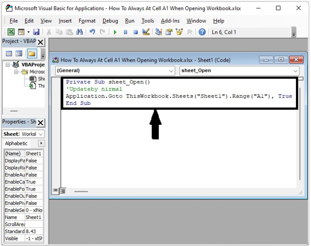This screenshot has width=311, height=246.
Task: Open the Add-Ins menu
Action: coord(170,21)
